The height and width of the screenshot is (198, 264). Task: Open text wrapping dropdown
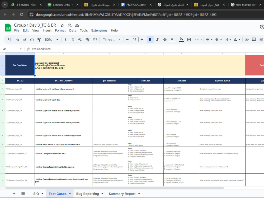228,39
